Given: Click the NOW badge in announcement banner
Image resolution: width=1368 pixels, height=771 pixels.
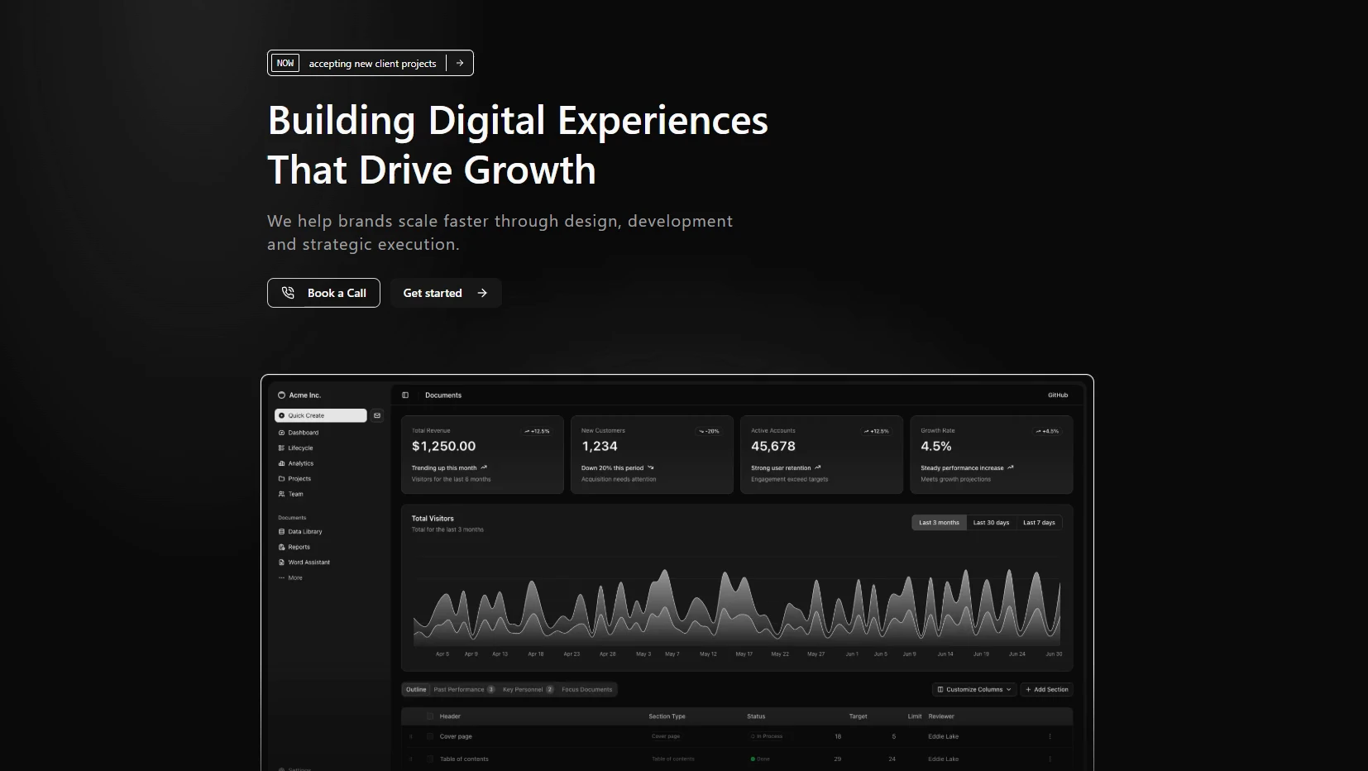Looking at the screenshot, I should coord(285,63).
